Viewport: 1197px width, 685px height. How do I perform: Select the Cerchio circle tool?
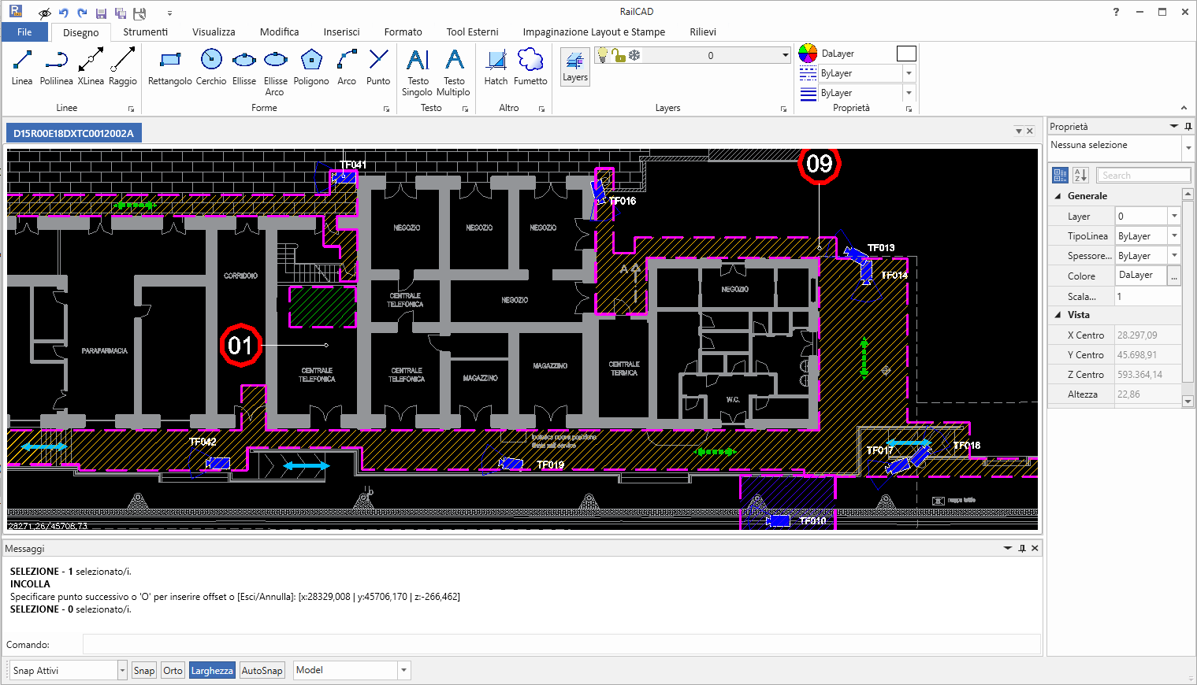pyautogui.click(x=211, y=67)
